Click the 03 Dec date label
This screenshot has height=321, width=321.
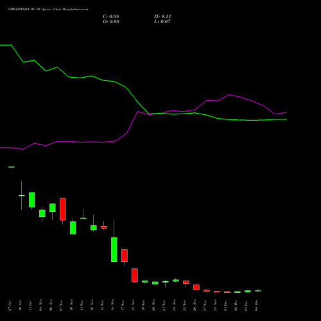coord(246,306)
